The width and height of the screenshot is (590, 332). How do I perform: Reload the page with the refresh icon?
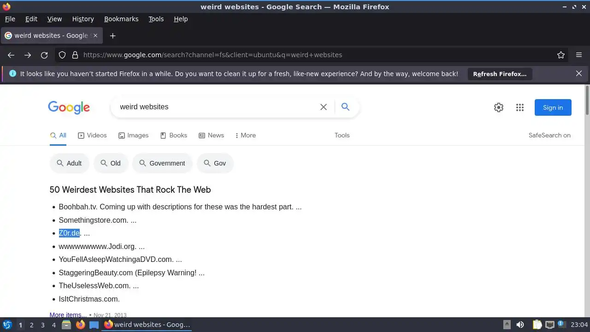click(44, 55)
